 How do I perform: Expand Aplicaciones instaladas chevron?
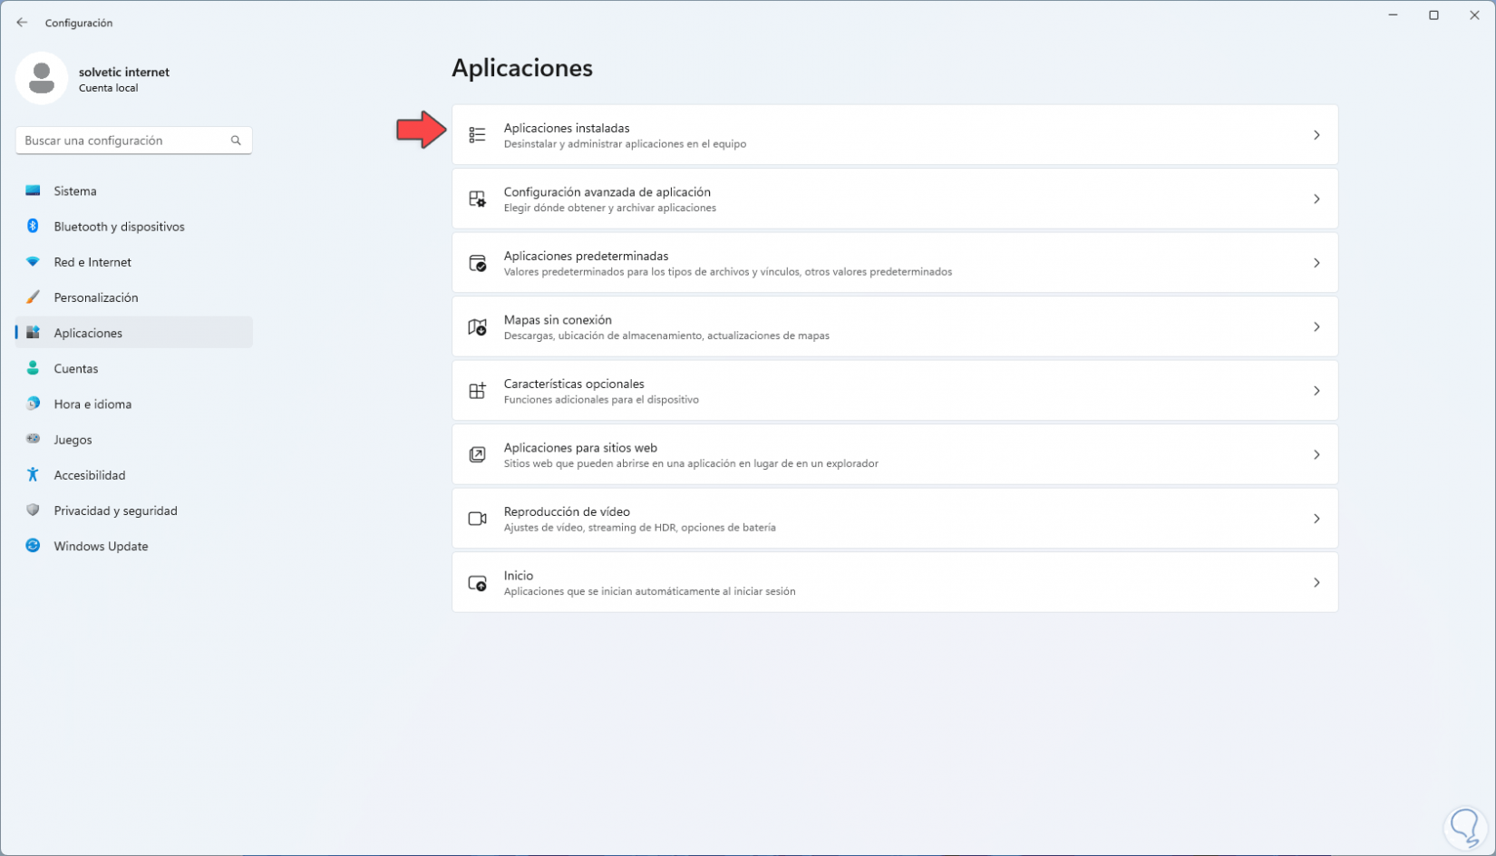[1316, 135]
